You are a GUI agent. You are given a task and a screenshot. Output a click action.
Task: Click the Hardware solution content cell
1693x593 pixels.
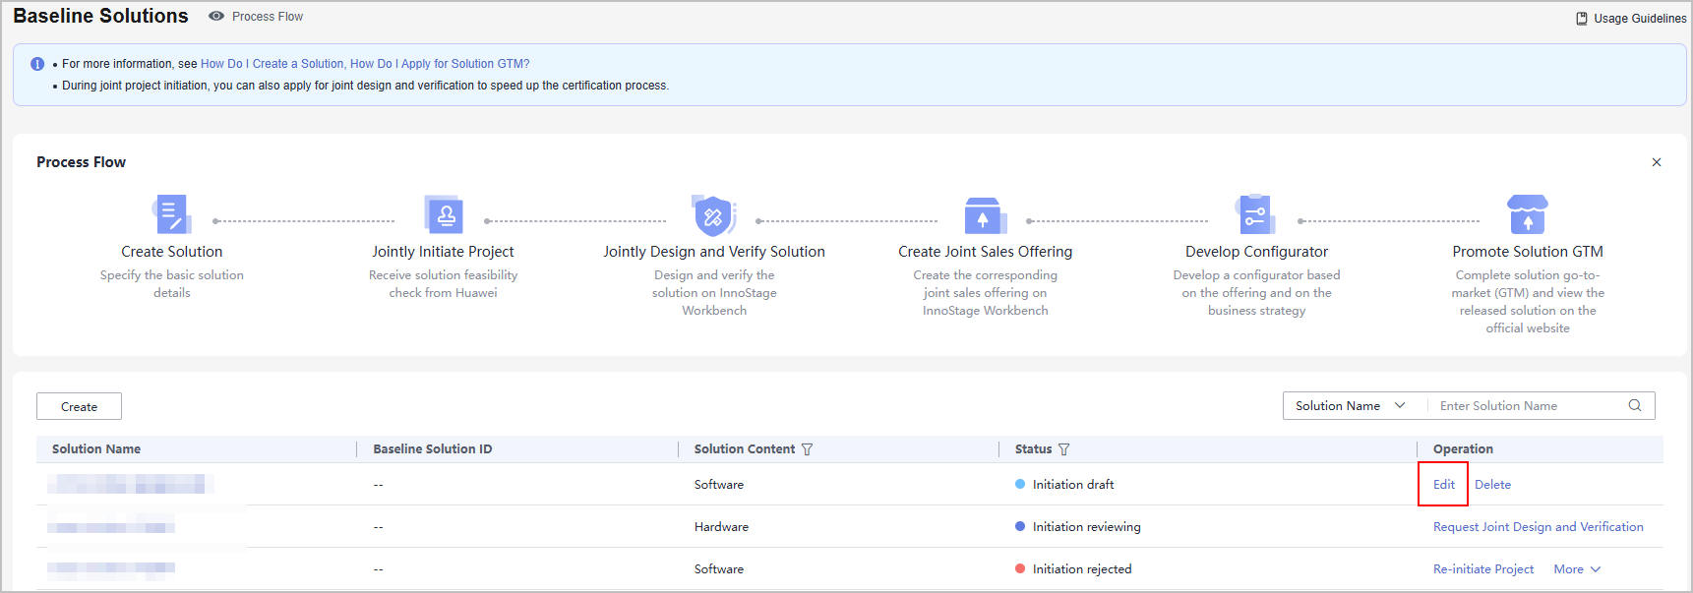(x=721, y=527)
